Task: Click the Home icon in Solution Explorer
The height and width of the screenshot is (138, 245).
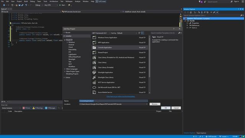Action: 191,12
